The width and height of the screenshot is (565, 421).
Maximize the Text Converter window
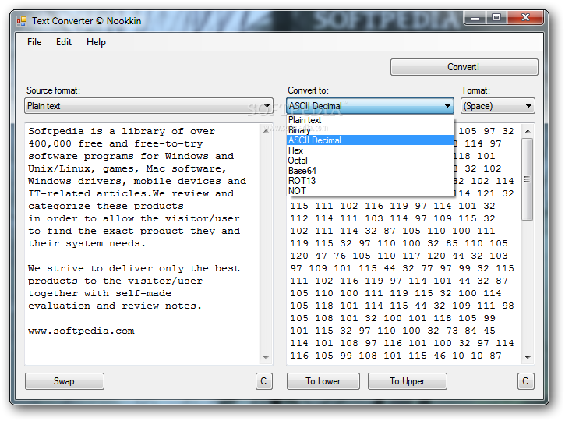coord(496,17)
